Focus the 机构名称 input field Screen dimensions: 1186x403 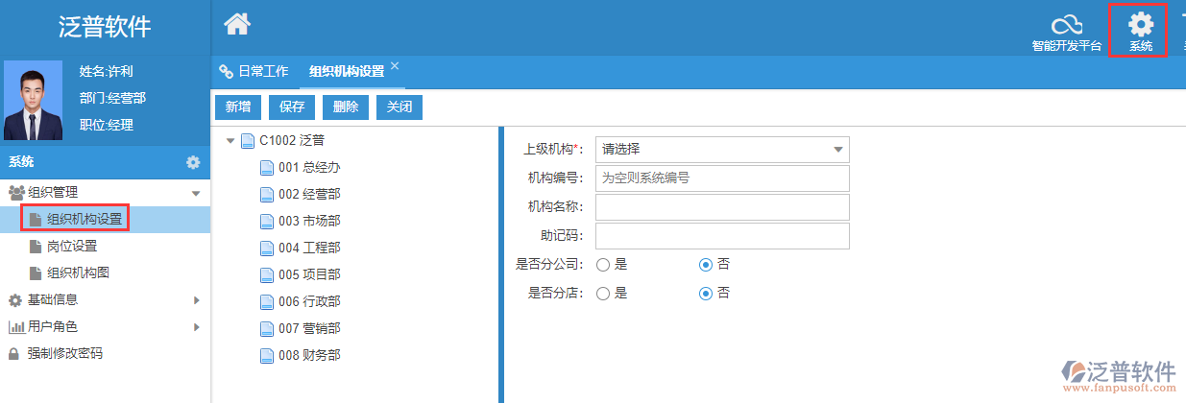pos(722,207)
